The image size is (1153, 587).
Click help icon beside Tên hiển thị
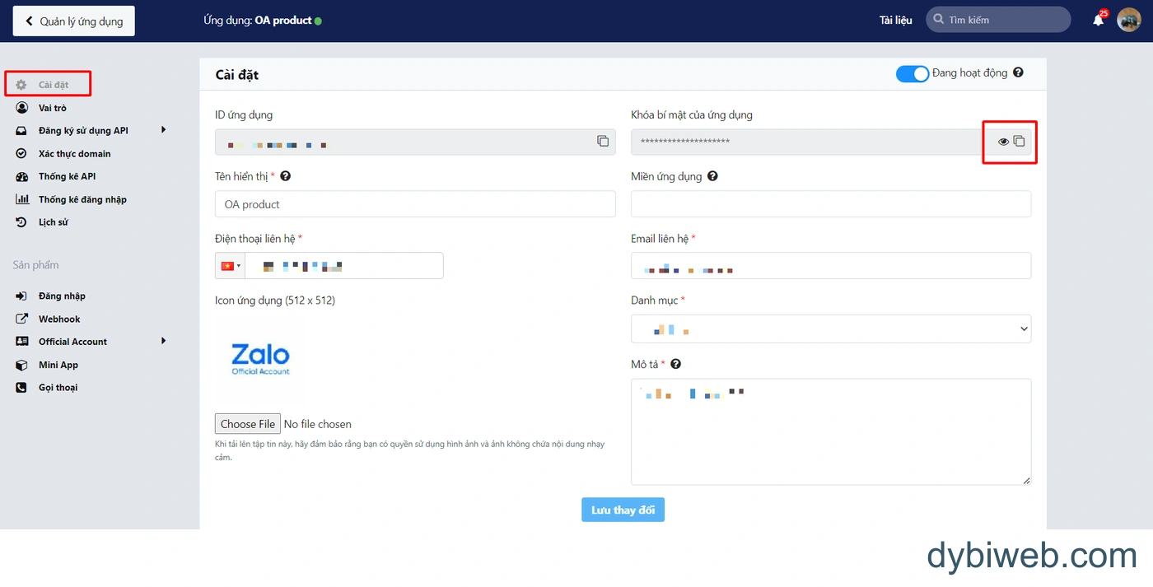285,176
